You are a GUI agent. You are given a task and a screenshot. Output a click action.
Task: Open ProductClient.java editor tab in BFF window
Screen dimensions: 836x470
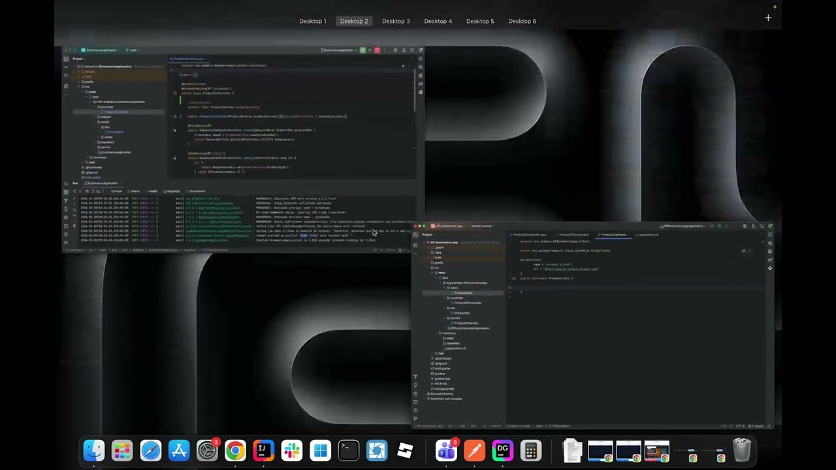click(x=614, y=234)
